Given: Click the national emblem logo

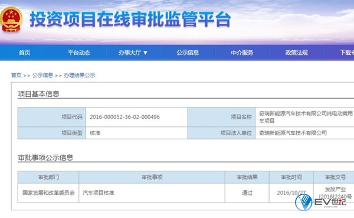Looking at the screenshot, I should tap(11, 19).
